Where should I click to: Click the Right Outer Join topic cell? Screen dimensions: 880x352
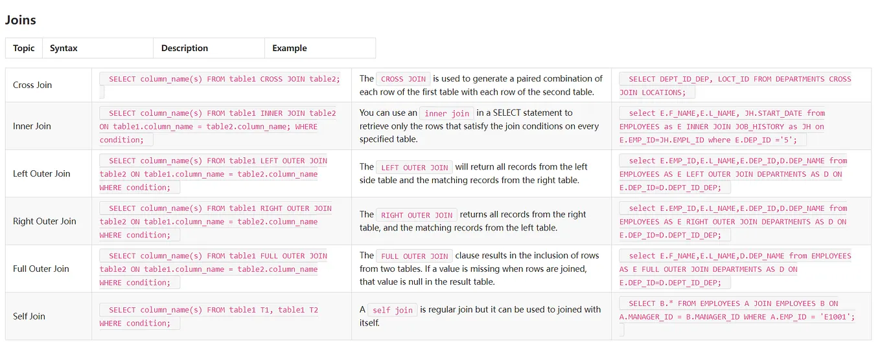pos(49,221)
